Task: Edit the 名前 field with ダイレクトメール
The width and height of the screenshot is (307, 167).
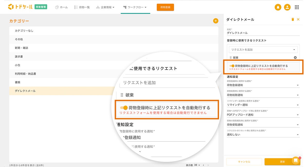Action: point(263,33)
